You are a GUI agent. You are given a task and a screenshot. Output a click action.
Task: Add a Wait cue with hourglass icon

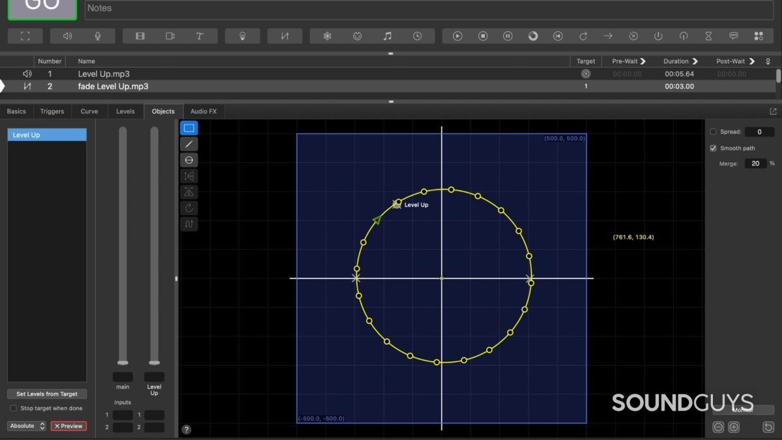click(708, 36)
